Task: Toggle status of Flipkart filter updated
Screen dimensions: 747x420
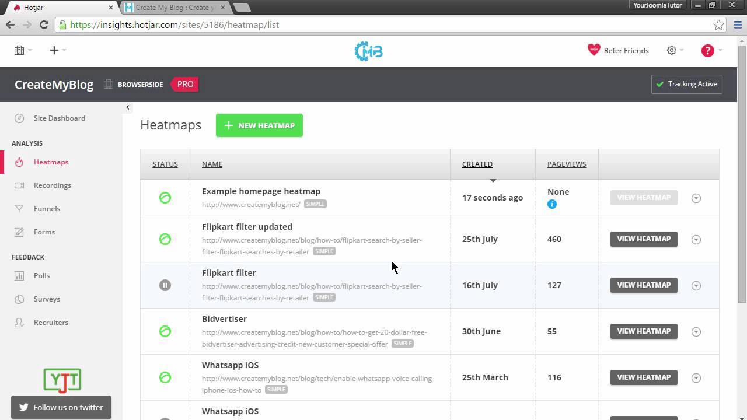Action: (x=165, y=239)
